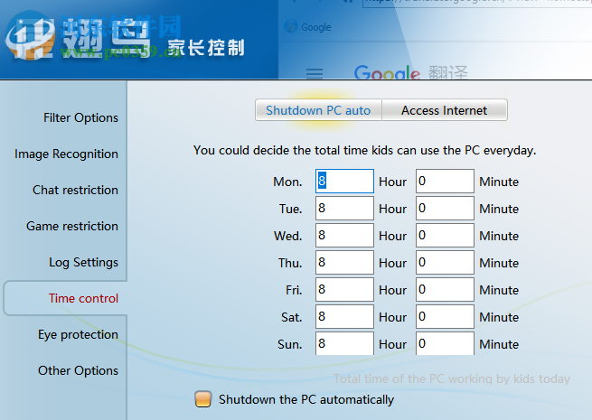Open the Image Recognition section
The width and height of the screenshot is (592, 420).
(x=66, y=154)
